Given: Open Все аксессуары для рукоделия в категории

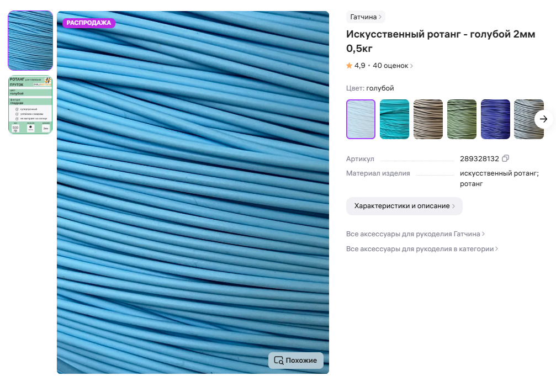Looking at the screenshot, I should pos(422,249).
